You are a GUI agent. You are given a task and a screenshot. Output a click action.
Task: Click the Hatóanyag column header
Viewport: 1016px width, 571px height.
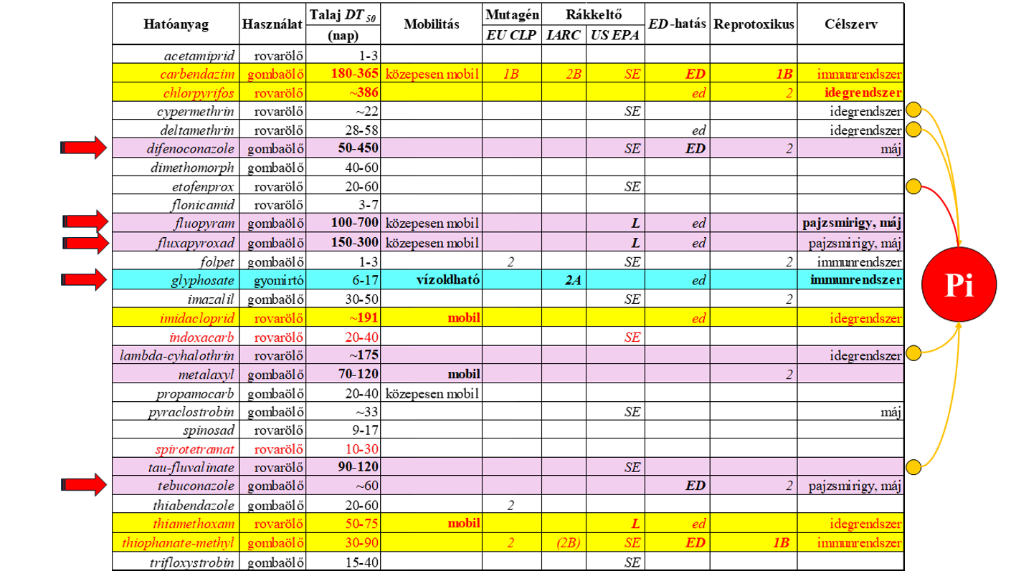click(176, 24)
